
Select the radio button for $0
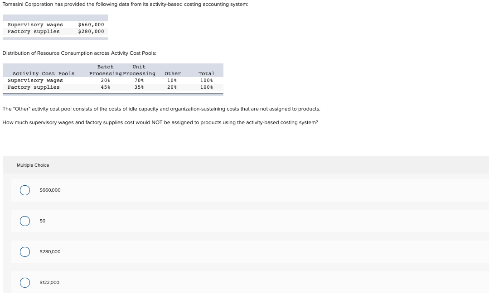(x=25, y=221)
